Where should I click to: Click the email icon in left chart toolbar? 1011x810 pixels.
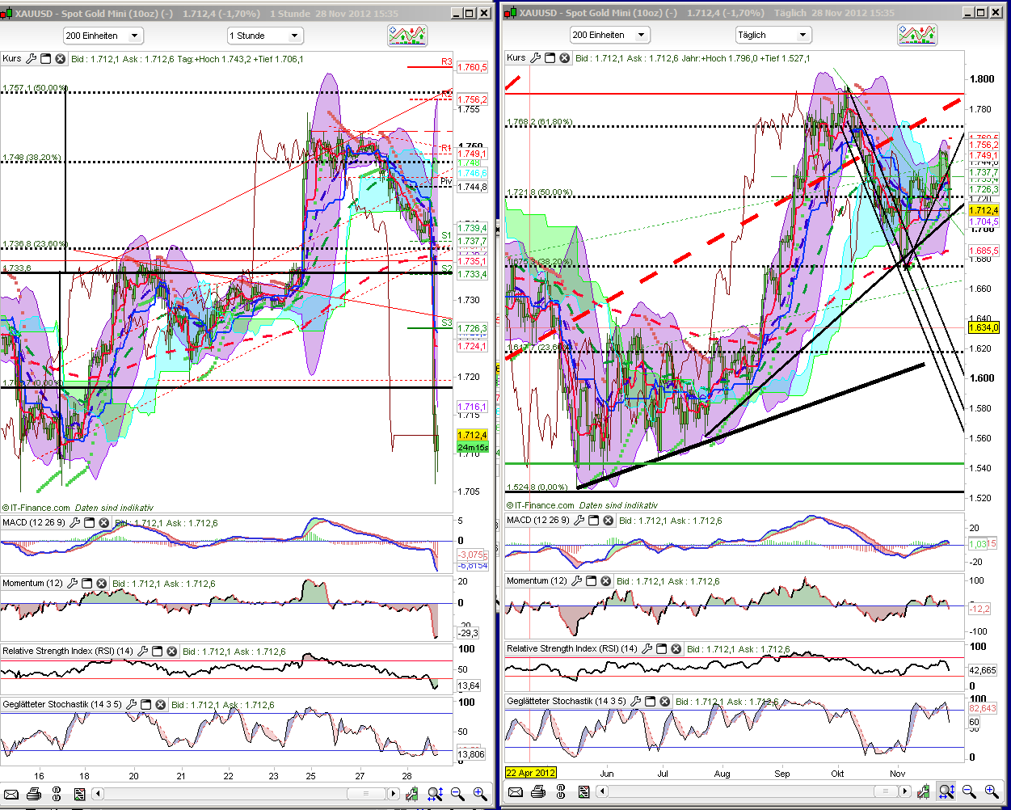11,794
